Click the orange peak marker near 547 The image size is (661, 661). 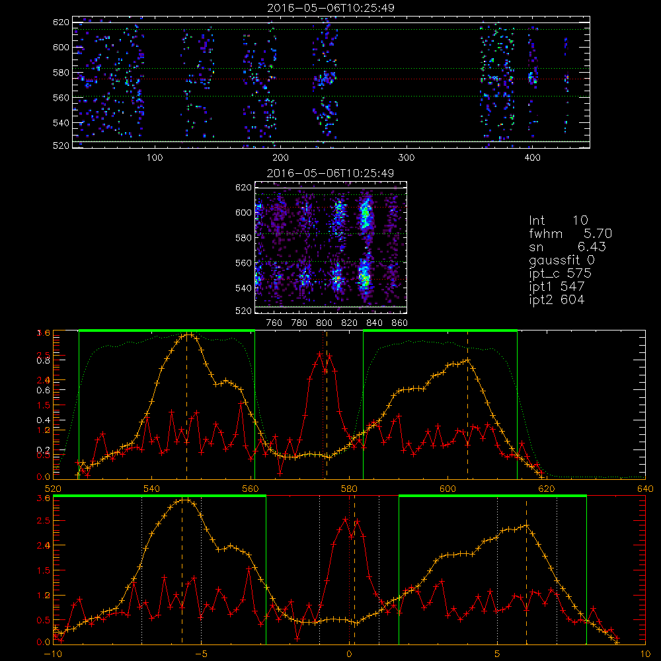pyautogui.click(x=188, y=335)
